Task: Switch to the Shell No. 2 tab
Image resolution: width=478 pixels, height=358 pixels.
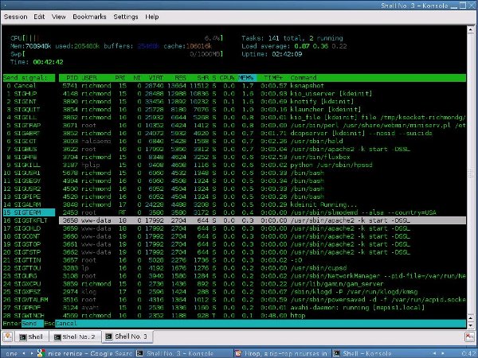Action: [x=79, y=337]
